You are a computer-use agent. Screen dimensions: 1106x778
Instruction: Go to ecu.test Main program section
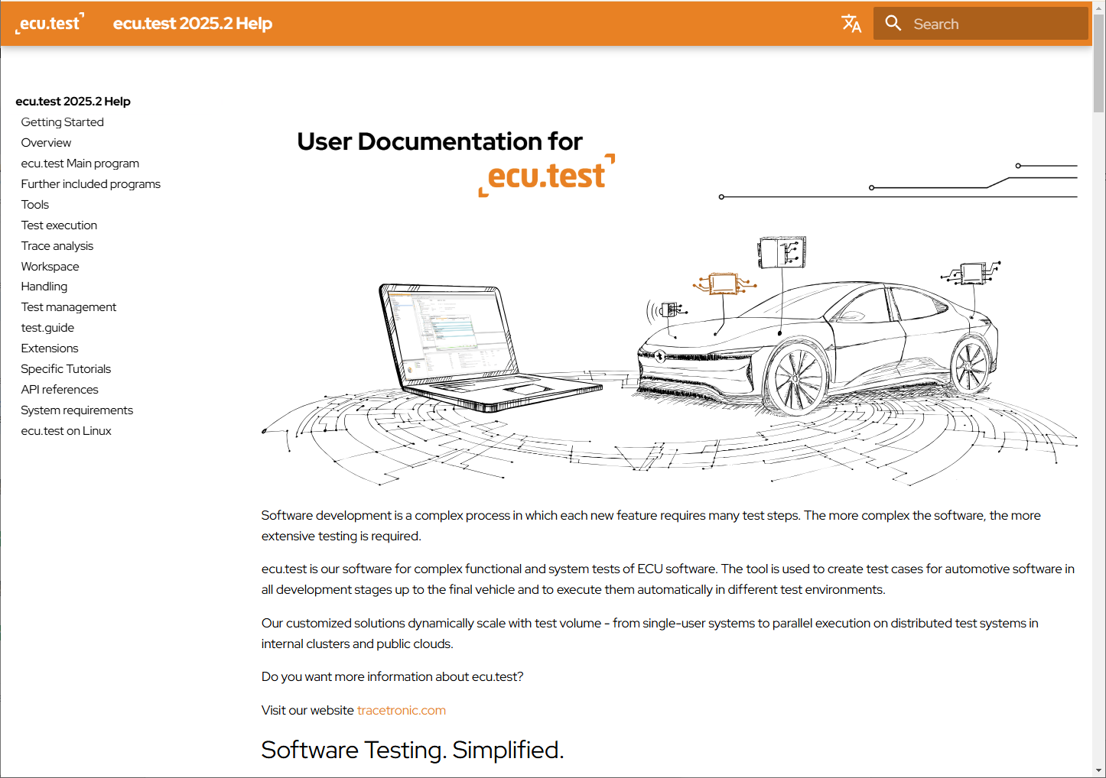[80, 163]
